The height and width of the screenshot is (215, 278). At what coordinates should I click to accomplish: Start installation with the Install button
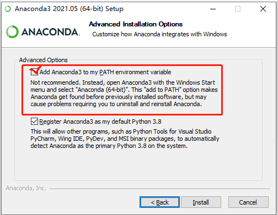click(201, 202)
